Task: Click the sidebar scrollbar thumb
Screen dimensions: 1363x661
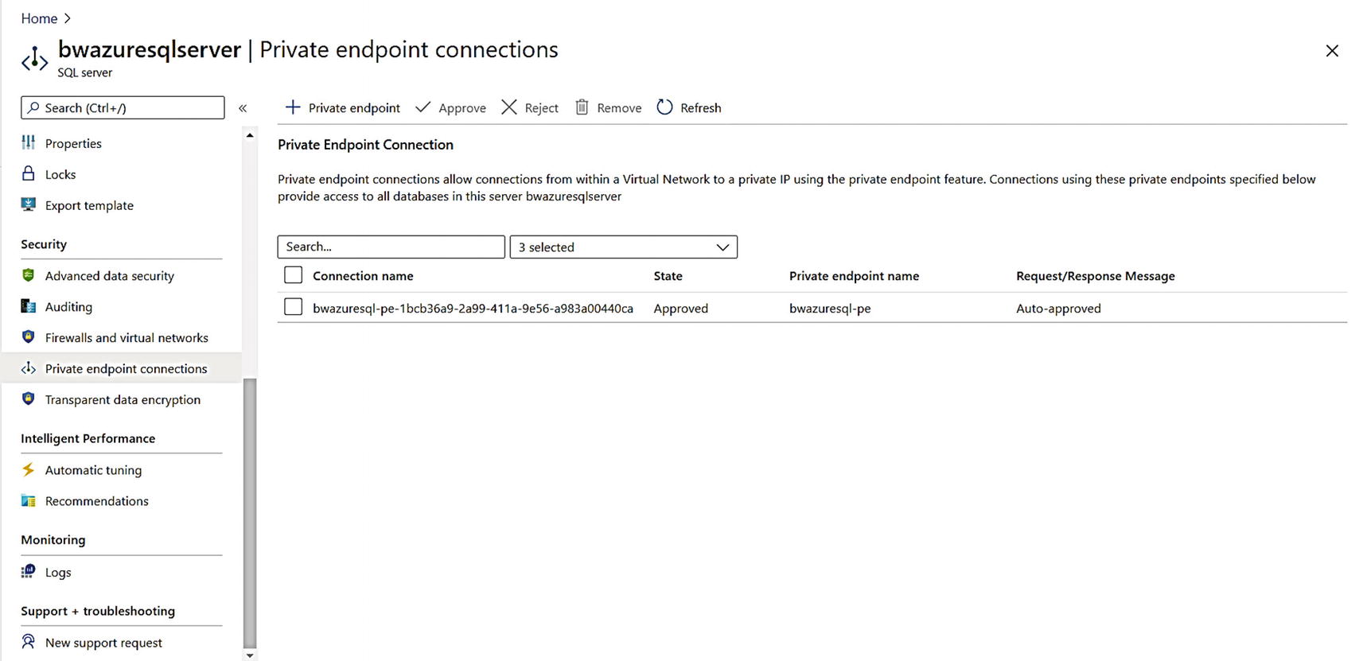Action: (x=250, y=513)
